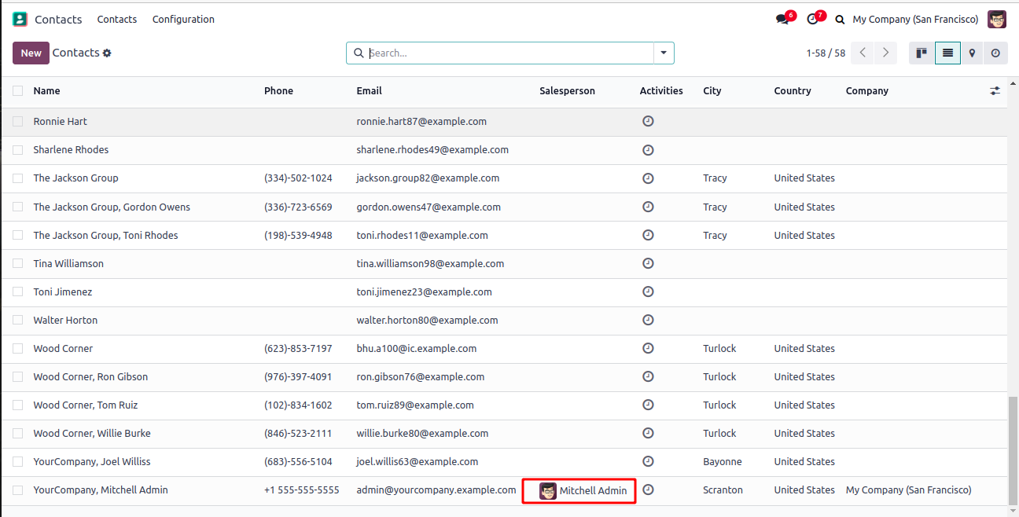
Task: Go to next page of records
Action: pos(885,53)
